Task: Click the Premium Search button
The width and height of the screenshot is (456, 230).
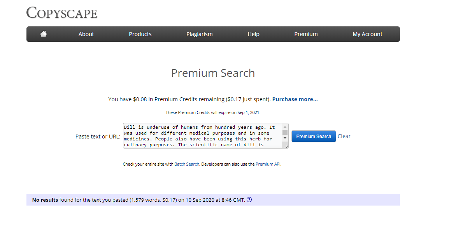Action: [x=314, y=136]
